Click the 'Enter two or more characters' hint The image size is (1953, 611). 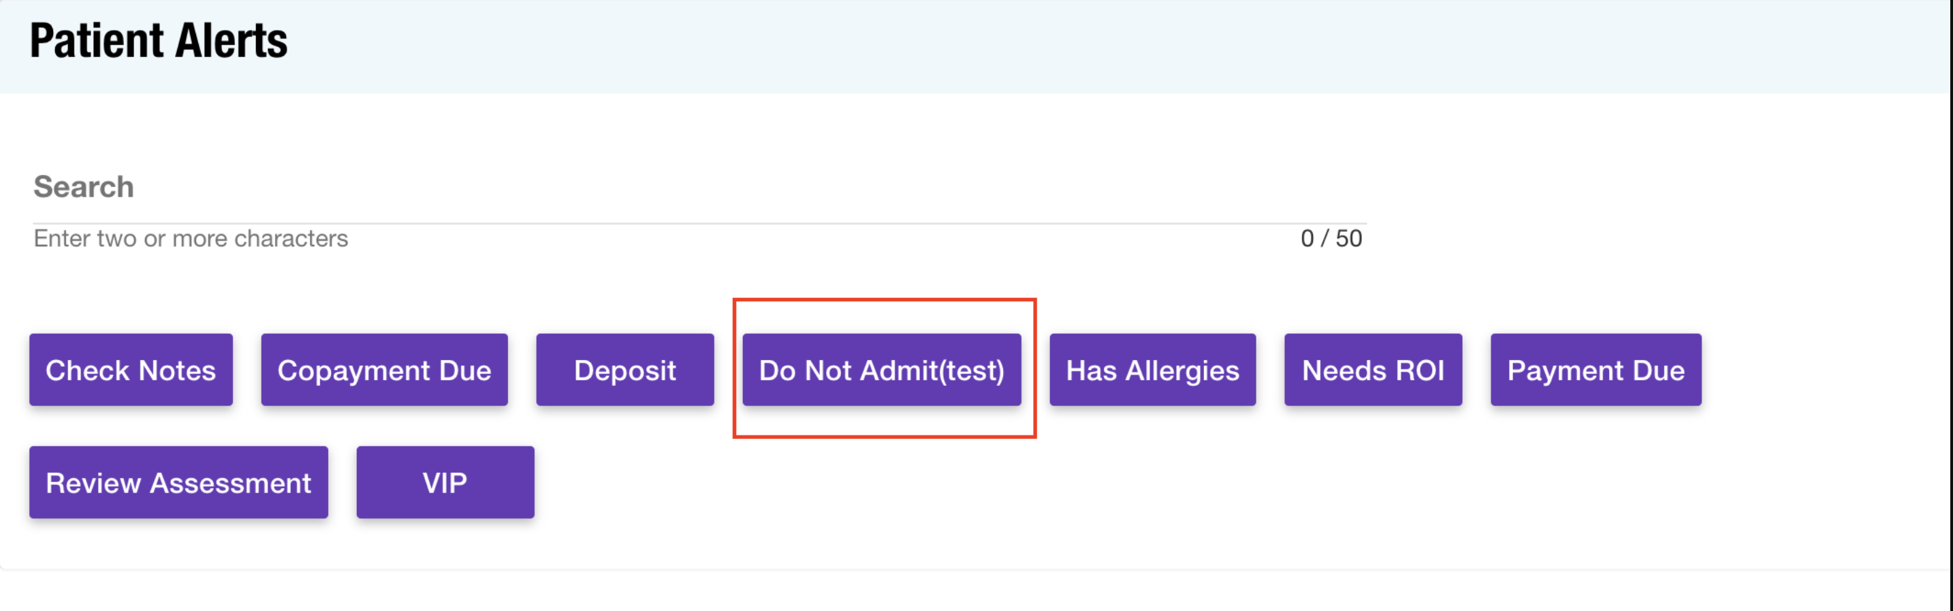pos(190,239)
